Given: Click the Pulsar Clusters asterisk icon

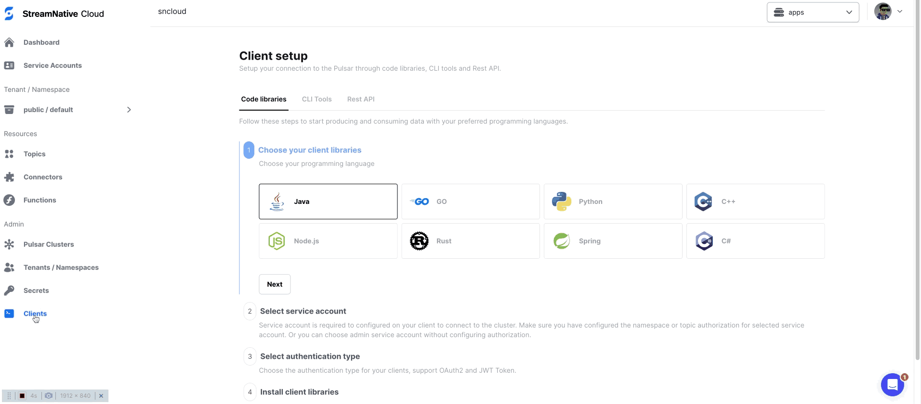Looking at the screenshot, I should tap(9, 244).
